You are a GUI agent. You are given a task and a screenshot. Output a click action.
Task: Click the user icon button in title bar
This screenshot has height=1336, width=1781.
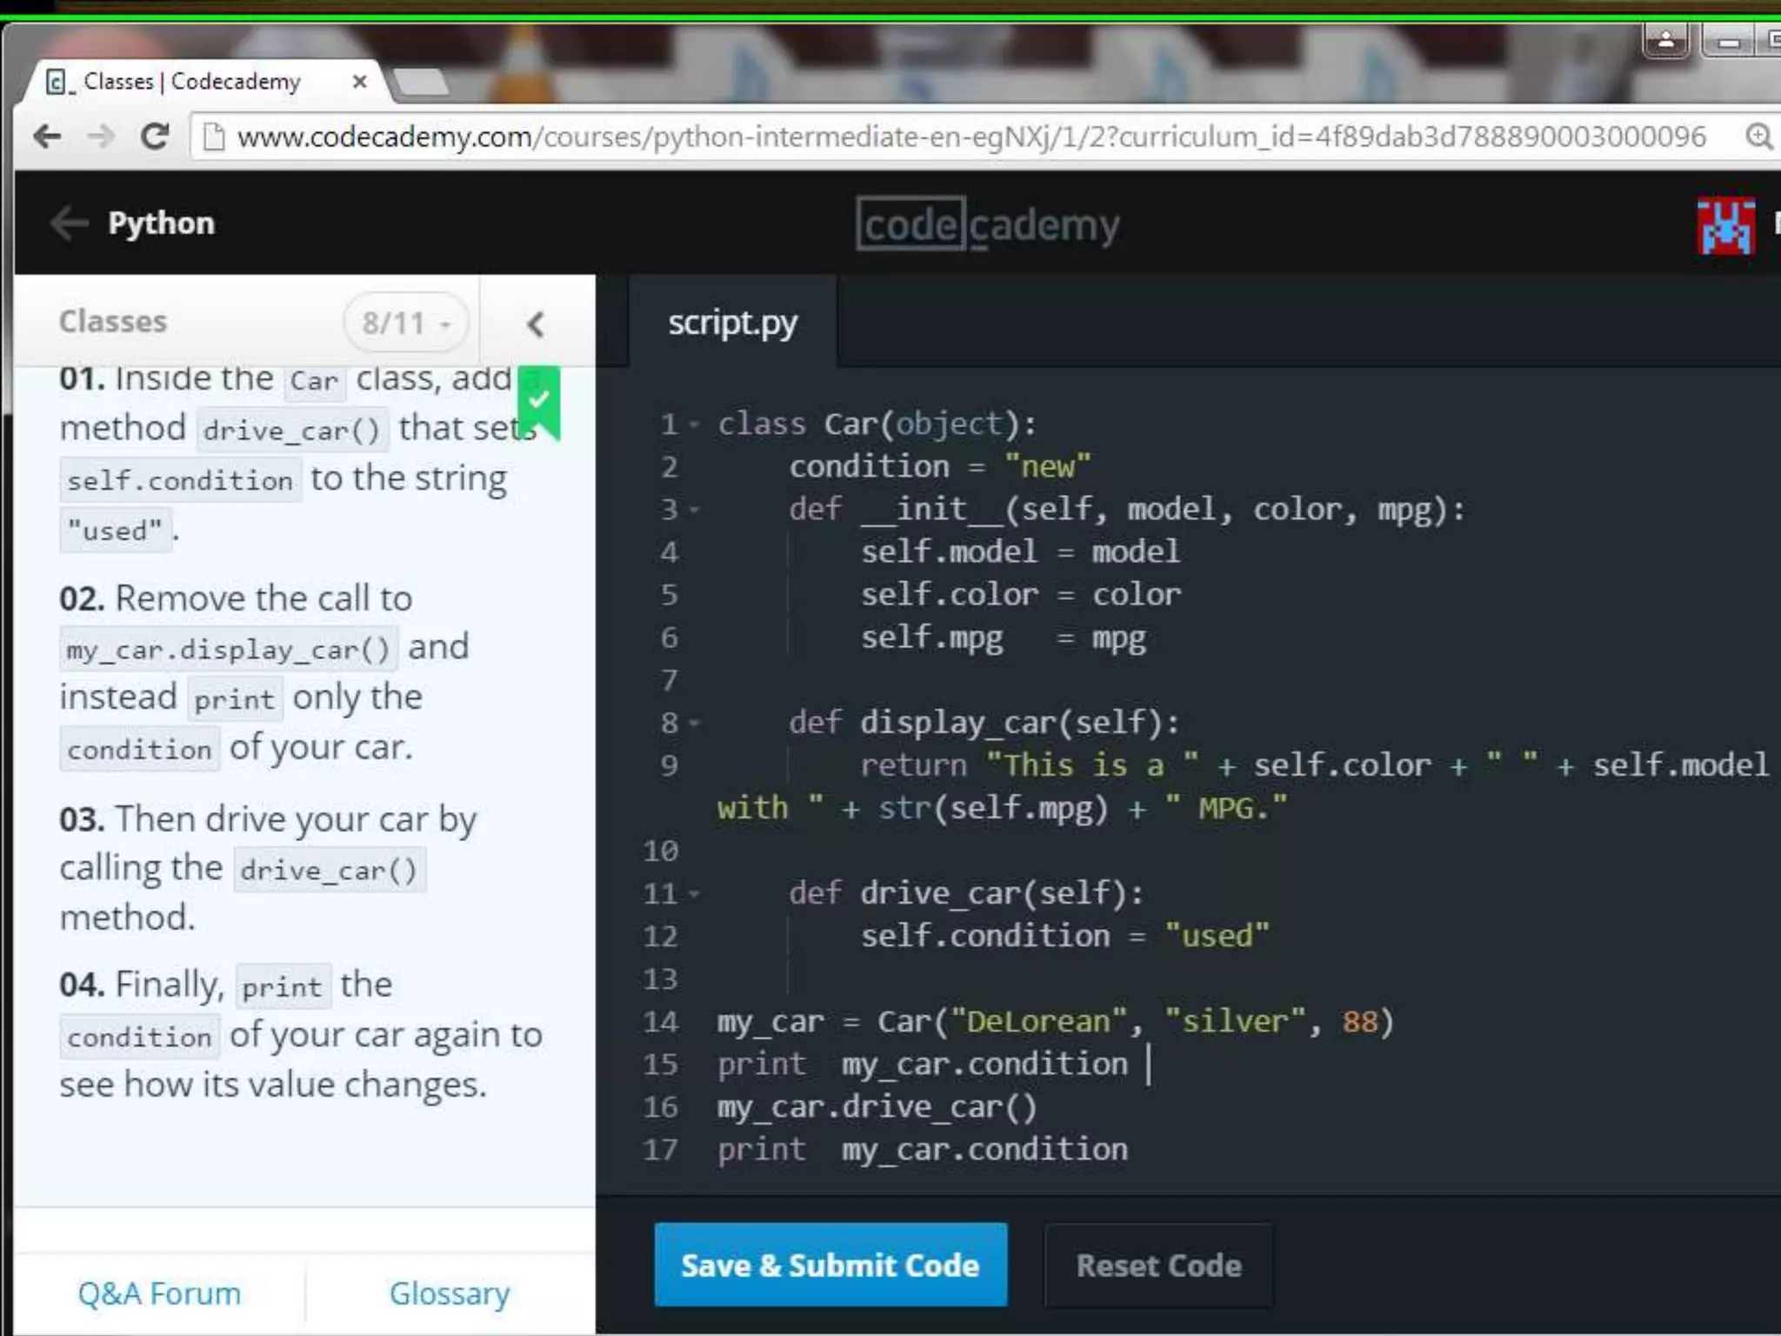tap(1666, 40)
